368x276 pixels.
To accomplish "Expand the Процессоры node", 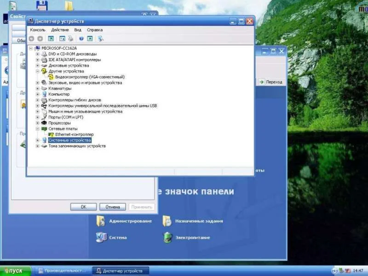I will click(38, 123).
